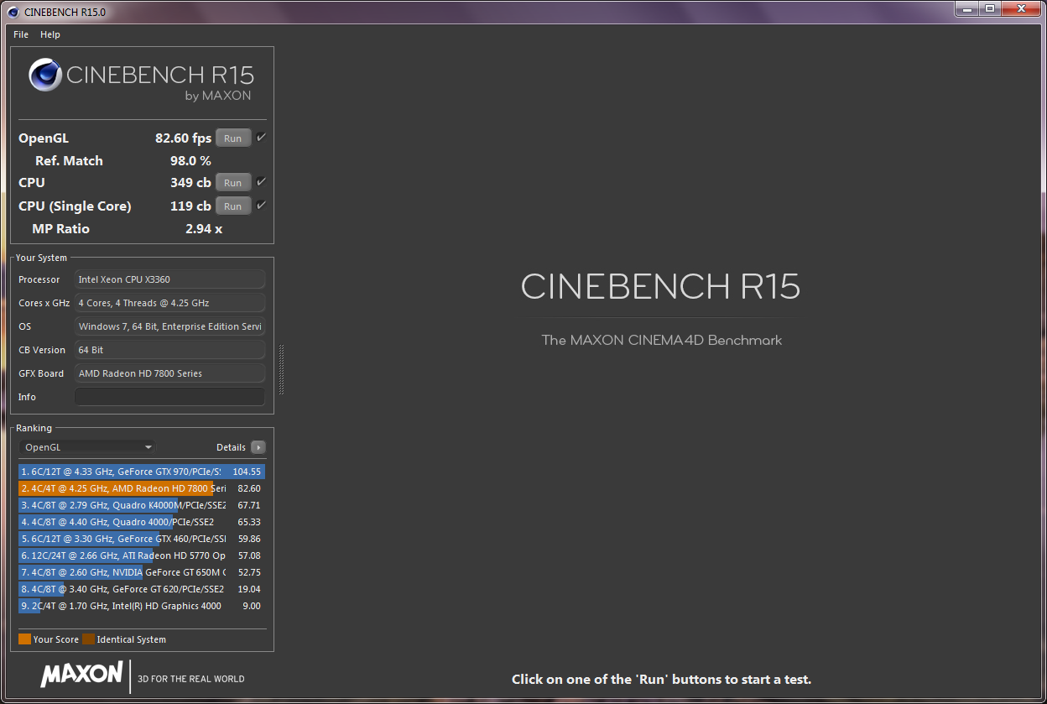The width and height of the screenshot is (1047, 704).
Task: Select the GeForce GTX 970 ranking row
Action: coord(142,472)
